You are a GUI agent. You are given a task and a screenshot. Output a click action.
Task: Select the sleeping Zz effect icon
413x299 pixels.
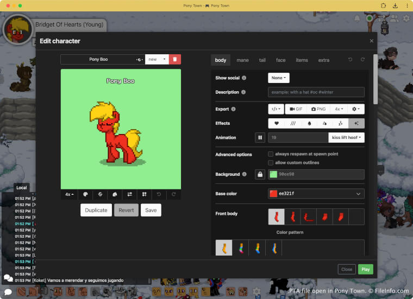[340, 123]
